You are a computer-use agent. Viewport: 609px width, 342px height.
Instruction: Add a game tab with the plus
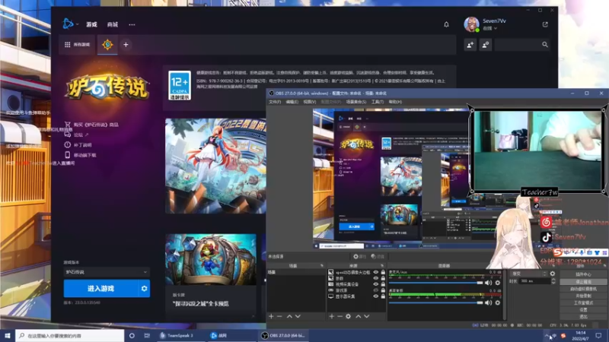pyautogui.click(x=126, y=45)
